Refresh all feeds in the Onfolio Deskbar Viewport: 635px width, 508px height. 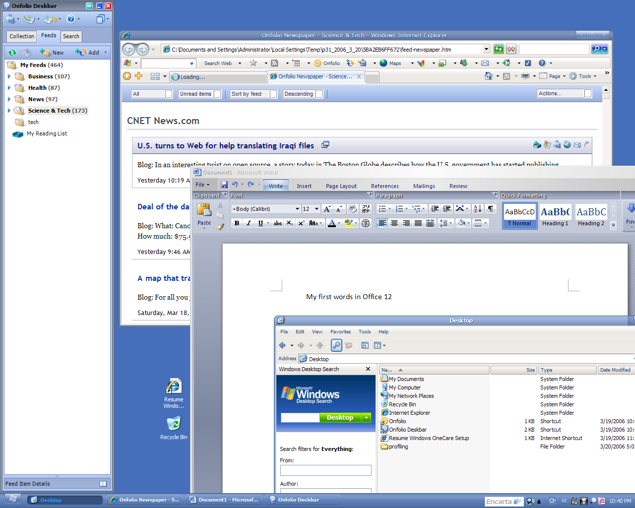click(12, 52)
